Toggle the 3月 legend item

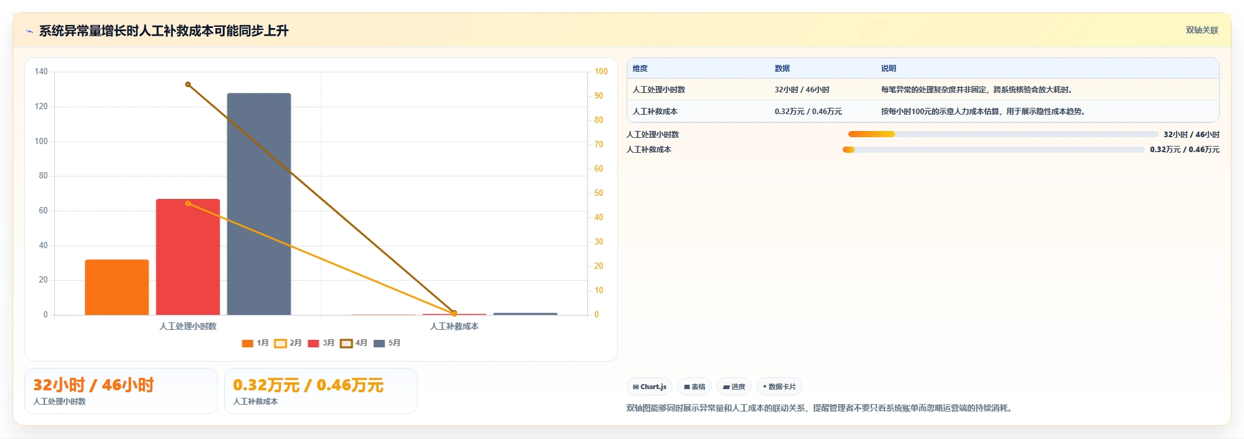[x=321, y=343]
